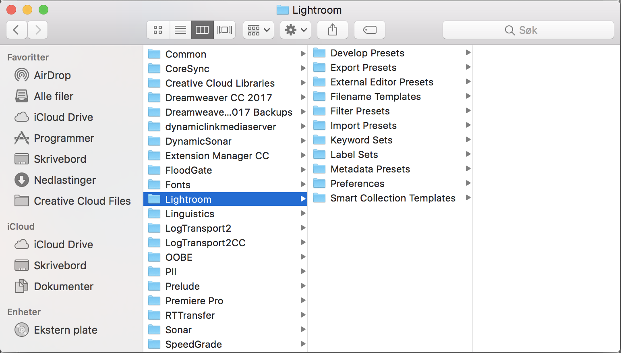The width and height of the screenshot is (621, 353).
Task: Click the DynamicSonar folder icon
Action: 154,141
